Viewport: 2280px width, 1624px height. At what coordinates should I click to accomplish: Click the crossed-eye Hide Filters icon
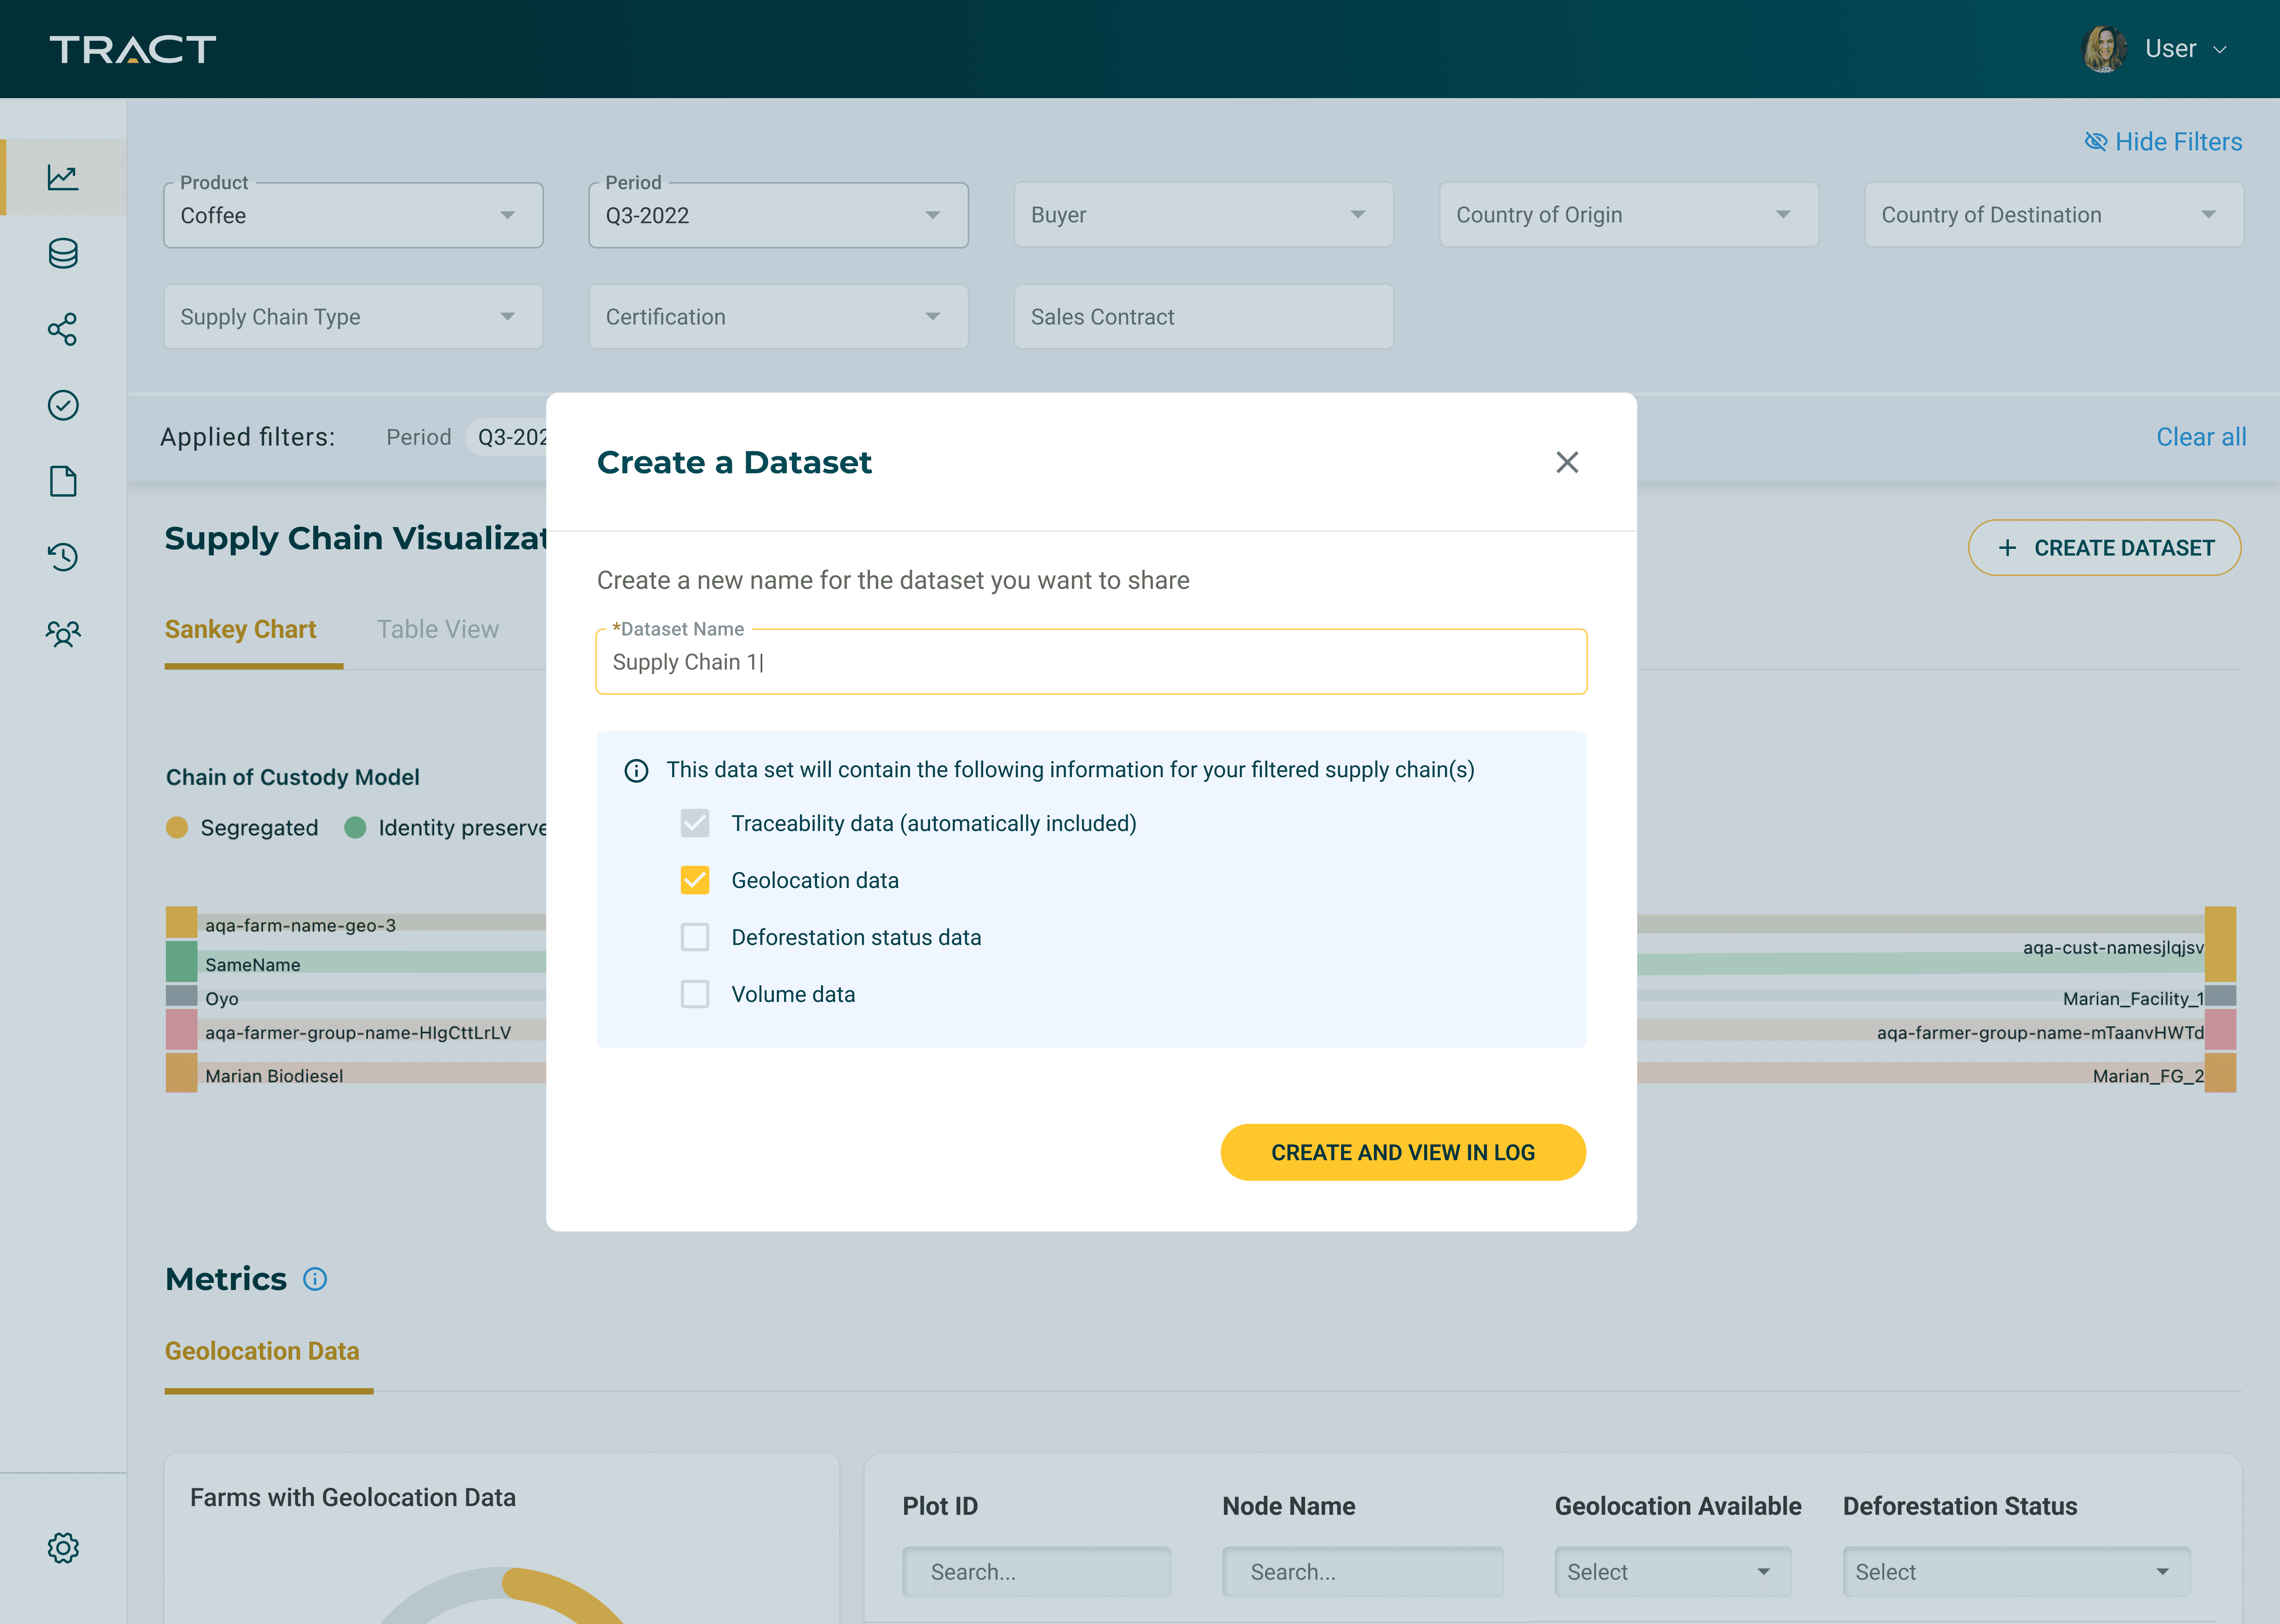(2095, 142)
